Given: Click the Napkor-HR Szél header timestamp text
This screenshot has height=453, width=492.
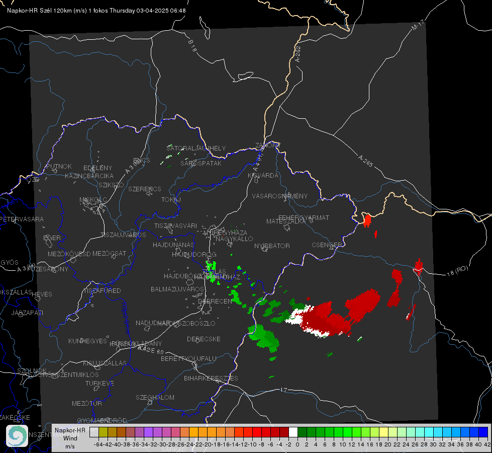Looking at the screenshot, I should [96, 11].
